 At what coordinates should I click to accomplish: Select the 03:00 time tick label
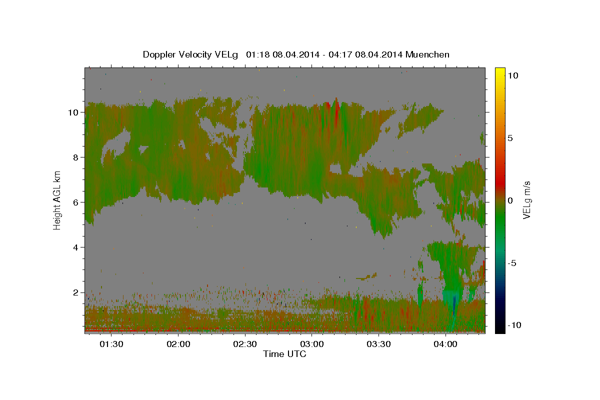311,344
